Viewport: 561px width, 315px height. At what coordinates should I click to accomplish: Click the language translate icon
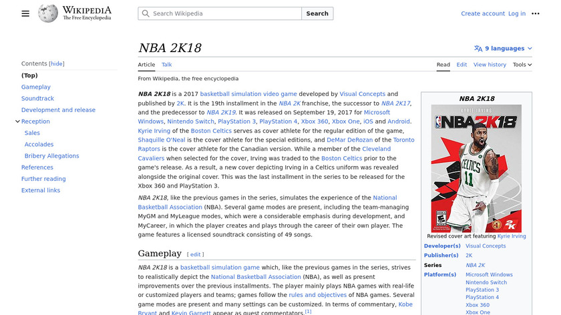pos(478,48)
